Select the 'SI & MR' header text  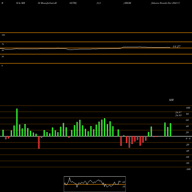pyautogui.click(x=20, y=3)
